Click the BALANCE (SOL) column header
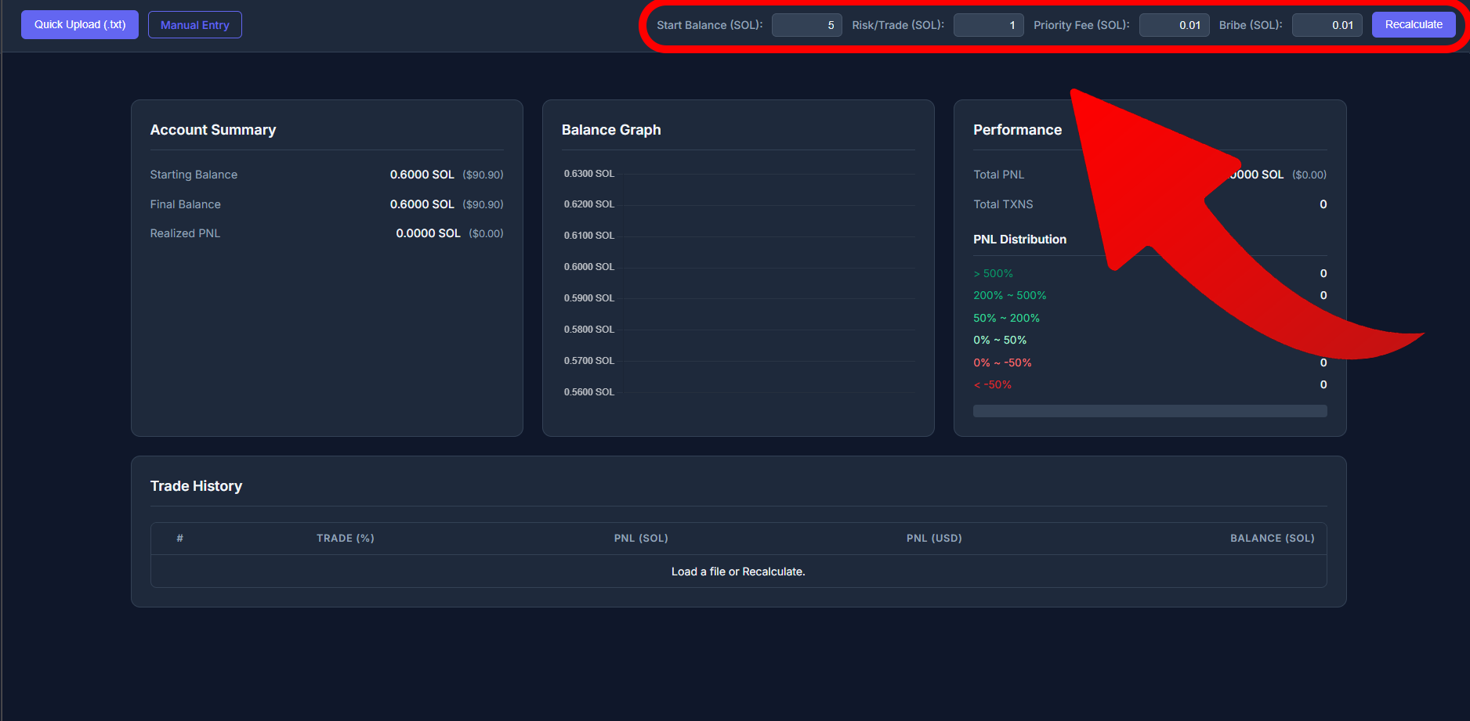Viewport: 1470px width, 721px height. click(x=1273, y=539)
